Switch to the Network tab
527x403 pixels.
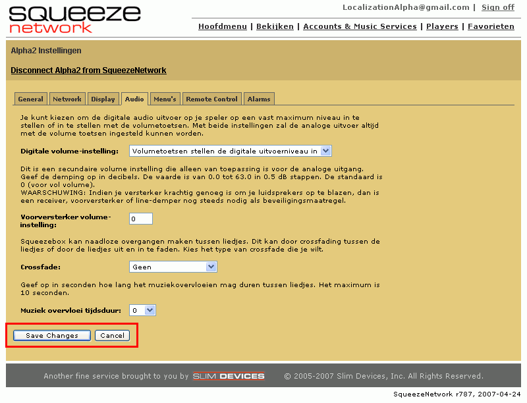(67, 99)
